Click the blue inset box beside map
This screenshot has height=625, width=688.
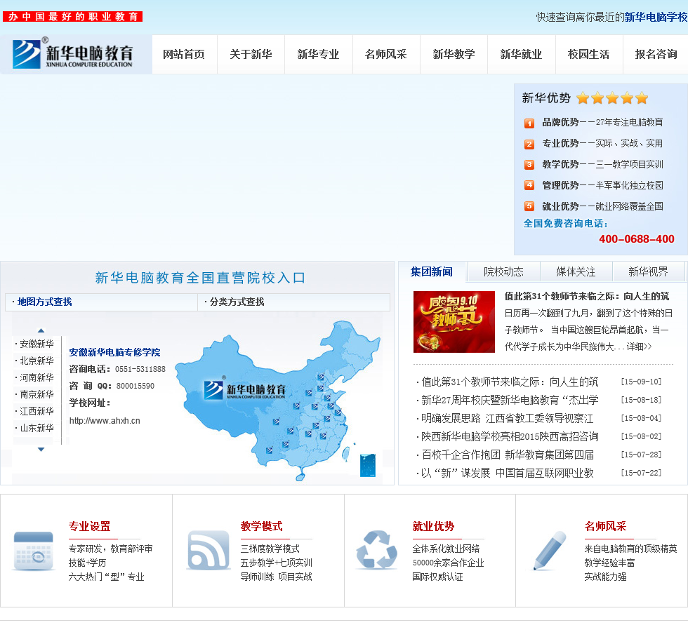click(x=368, y=466)
